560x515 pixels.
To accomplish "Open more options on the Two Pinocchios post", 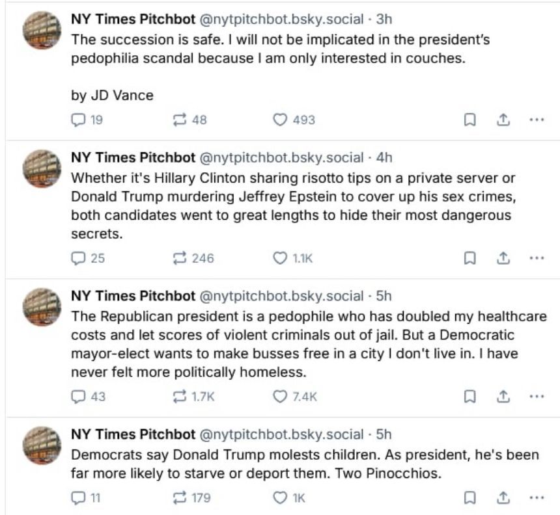I will point(536,498).
